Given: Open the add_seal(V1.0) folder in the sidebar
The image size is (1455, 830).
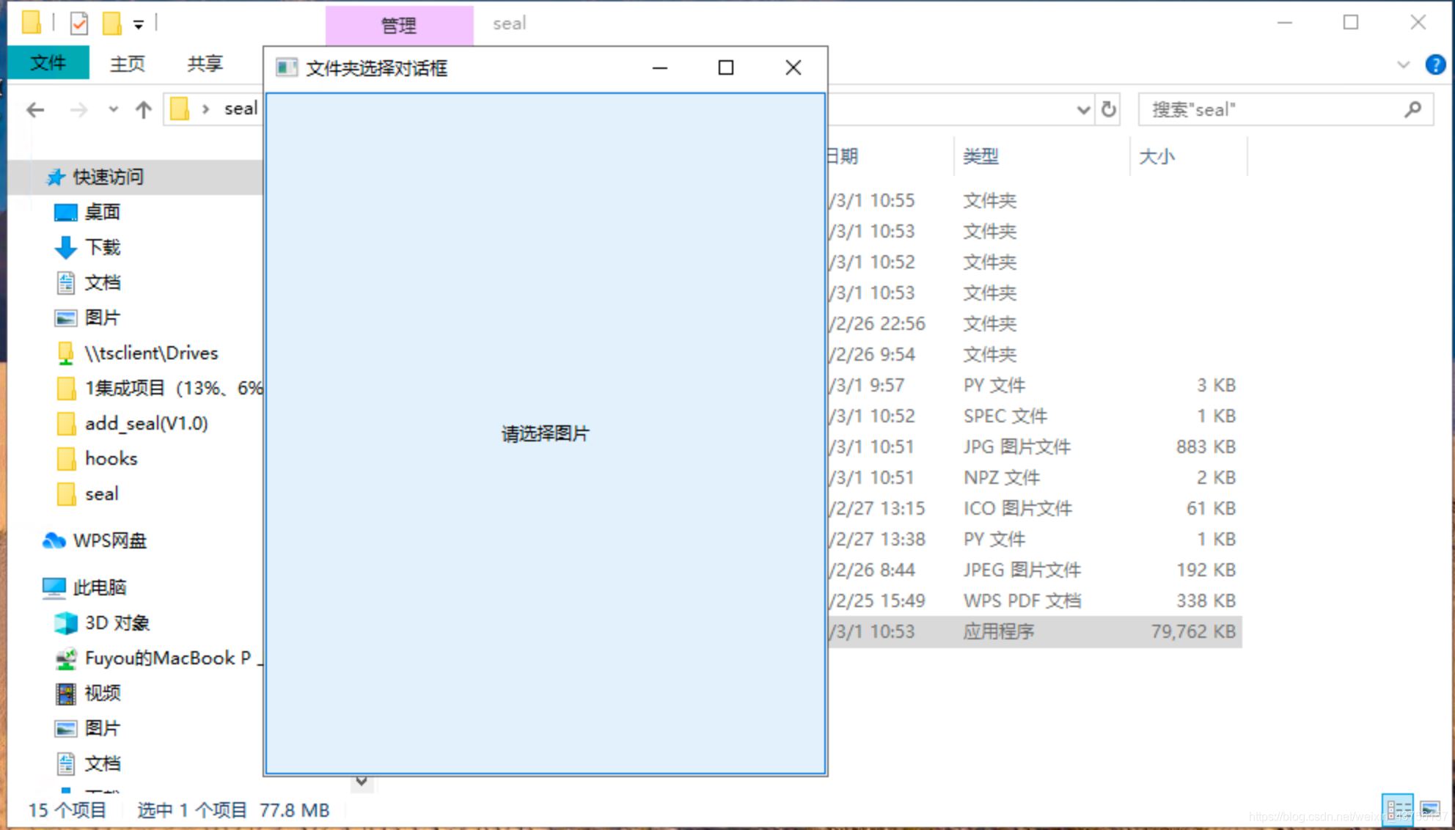Looking at the screenshot, I should pyautogui.click(x=146, y=423).
